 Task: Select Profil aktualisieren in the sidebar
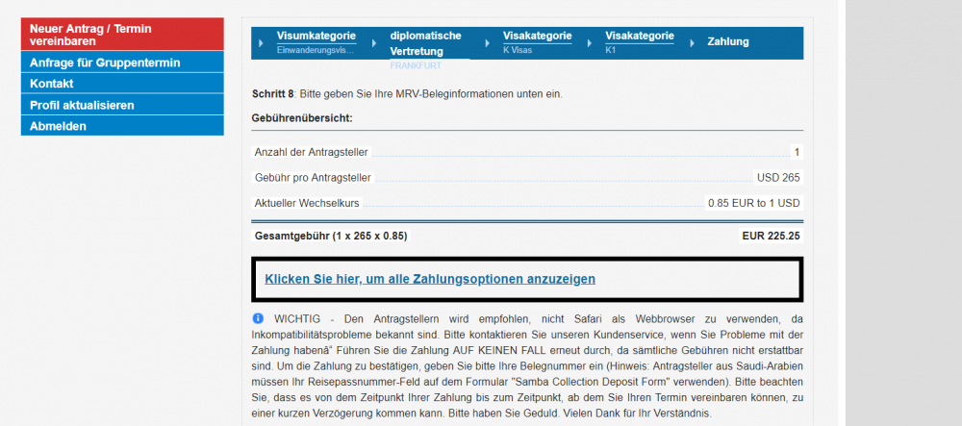click(121, 105)
